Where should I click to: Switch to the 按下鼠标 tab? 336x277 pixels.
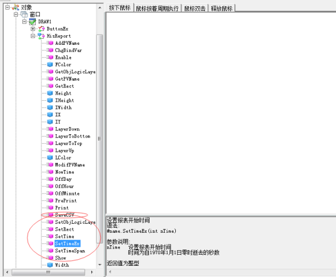(x=120, y=8)
